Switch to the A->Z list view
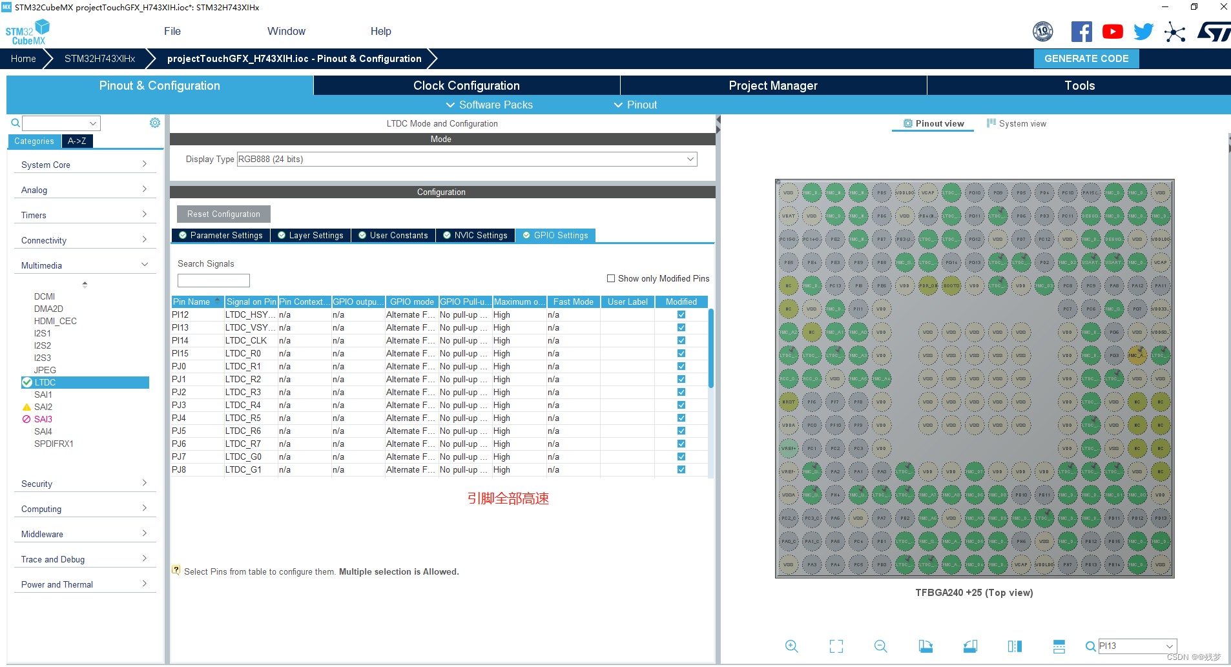The image size is (1231, 667). tap(77, 141)
